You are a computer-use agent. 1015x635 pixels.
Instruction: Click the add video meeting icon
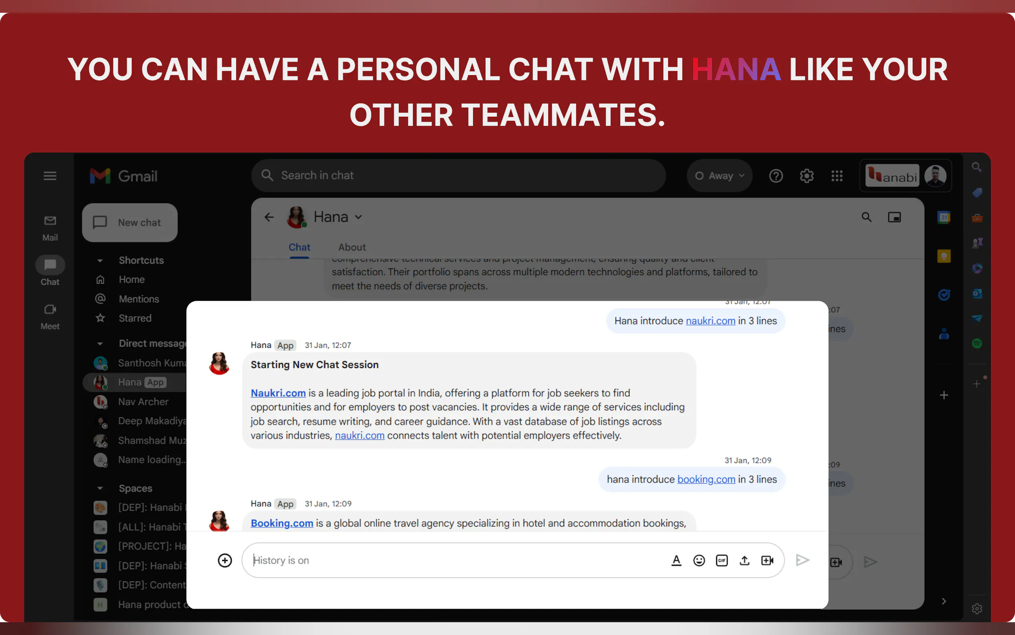click(767, 560)
